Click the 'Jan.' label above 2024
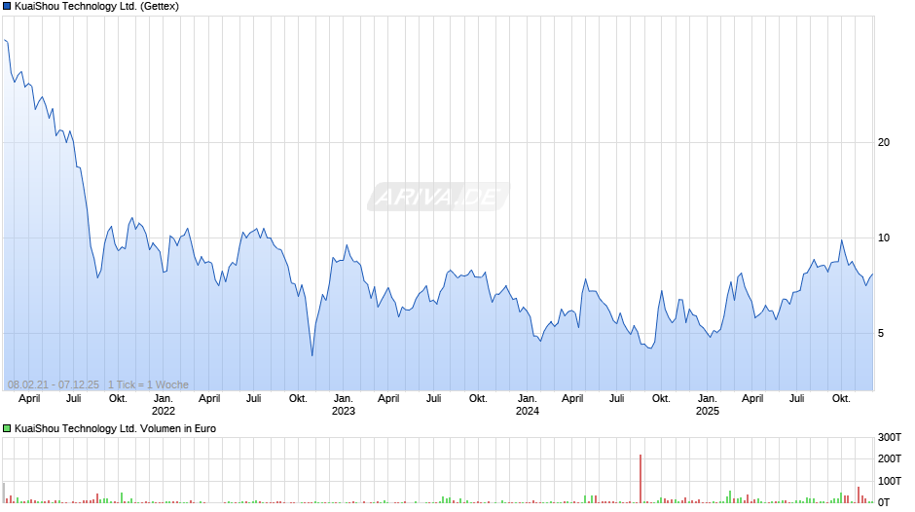Screen dimensions: 915x512 point(527,399)
